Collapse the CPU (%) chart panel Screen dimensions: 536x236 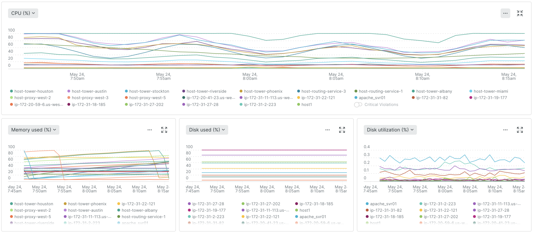point(520,13)
